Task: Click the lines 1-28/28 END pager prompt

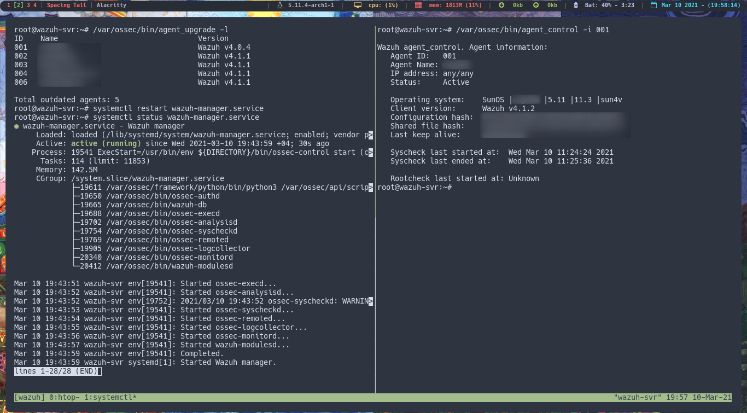Action: 56,371
